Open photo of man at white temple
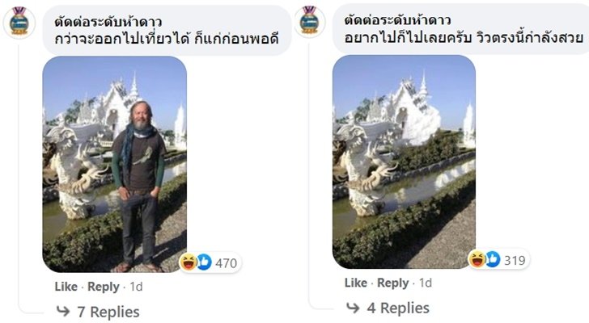The height and width of the screenshot is (323, 589). pyautogui.click(x=115, y=164)
